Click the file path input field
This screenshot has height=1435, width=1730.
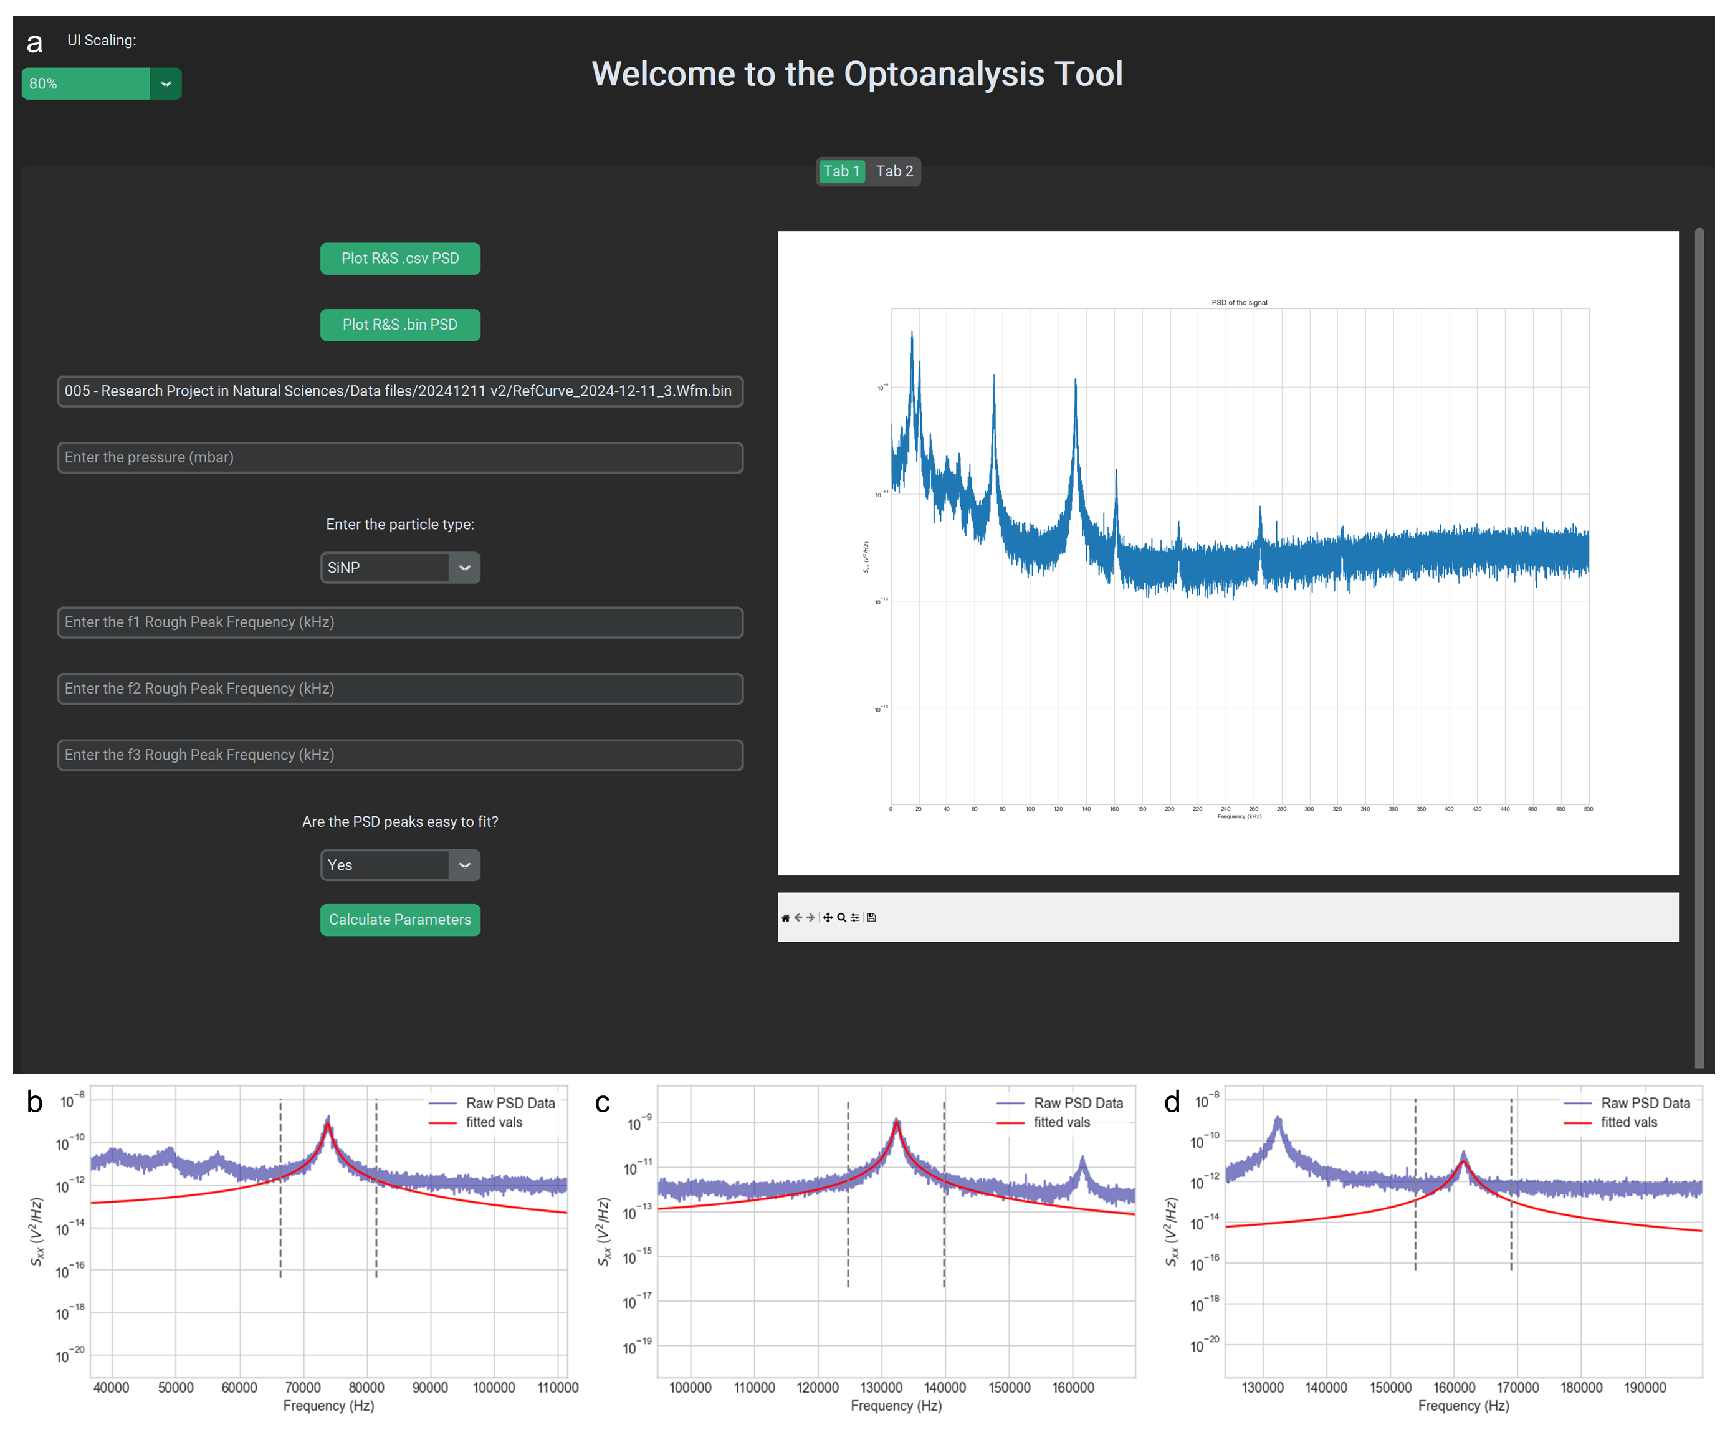click(399, 391)
